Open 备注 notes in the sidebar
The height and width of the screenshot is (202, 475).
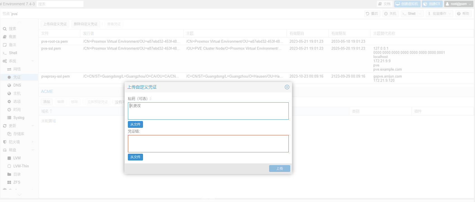(13, 45)
